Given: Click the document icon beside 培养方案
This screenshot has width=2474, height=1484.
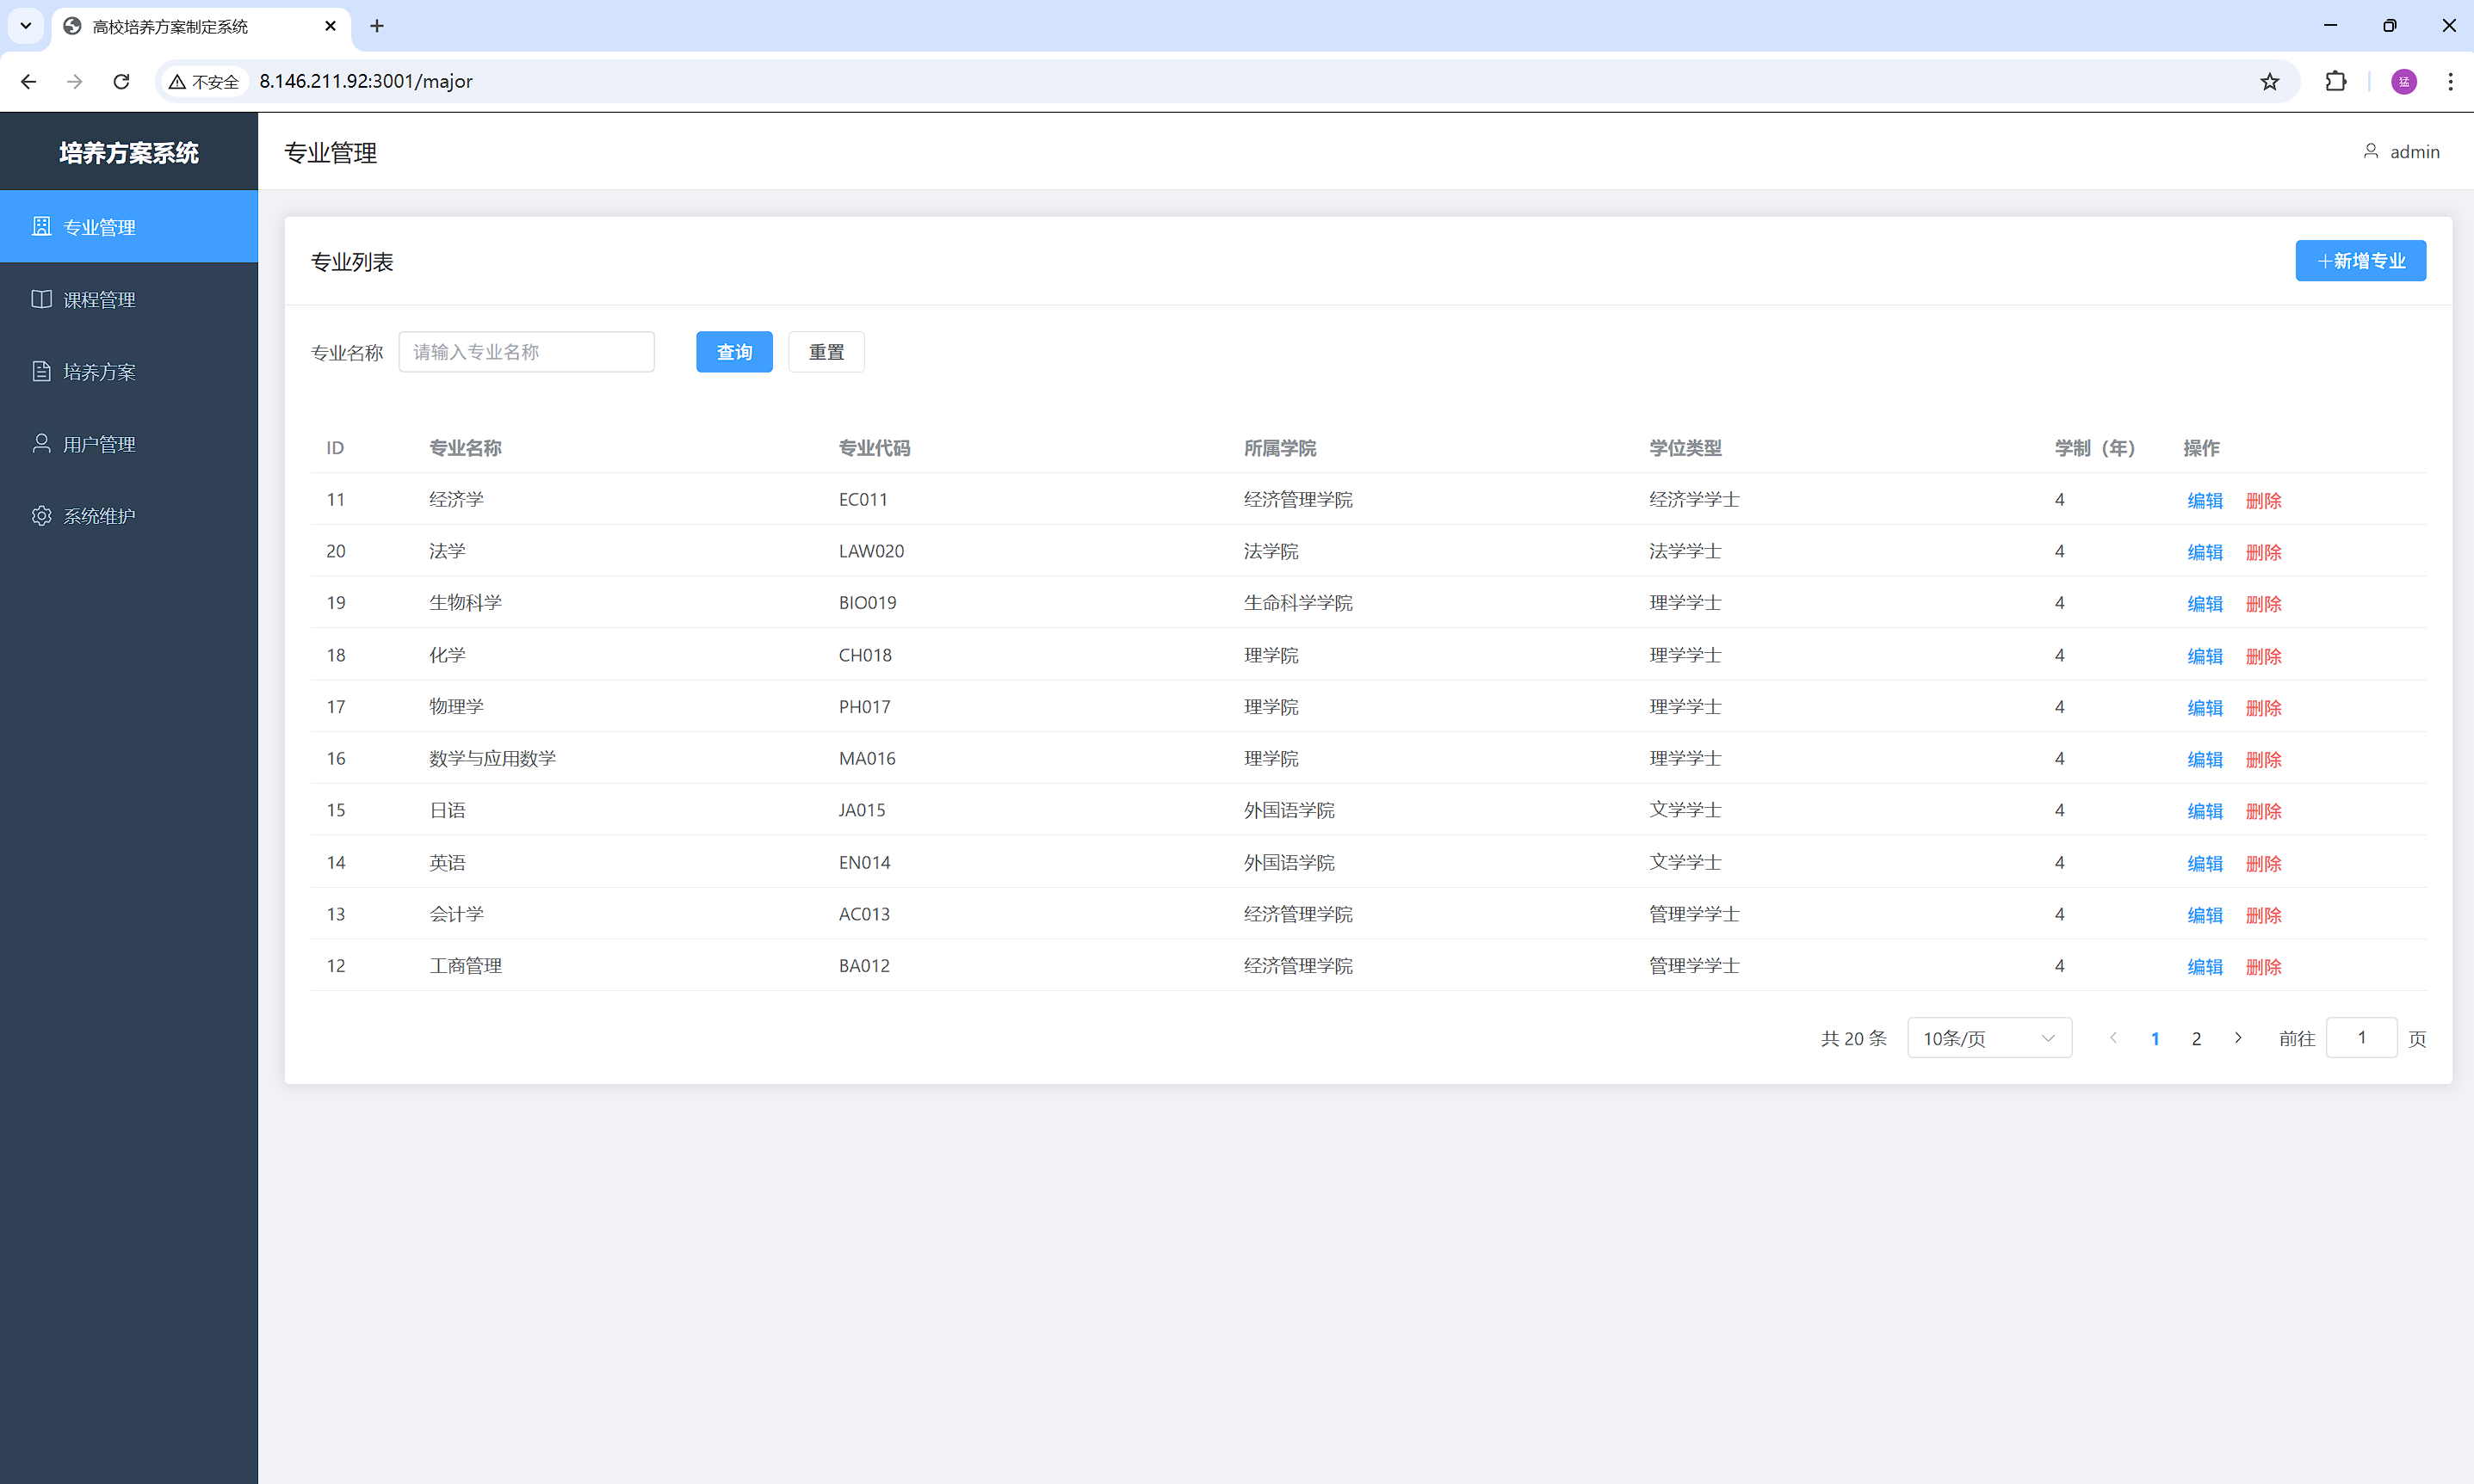Looking at the screenshot, I should tap(41, 372).
